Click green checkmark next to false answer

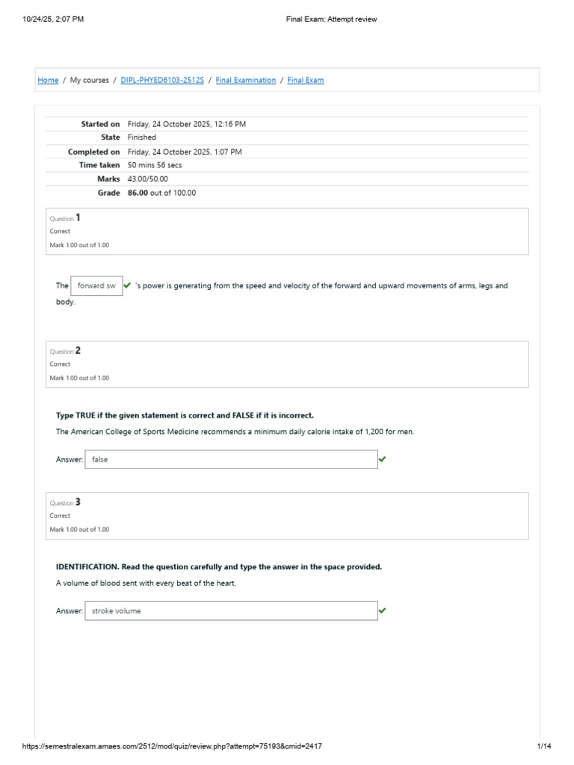point(382,459)
